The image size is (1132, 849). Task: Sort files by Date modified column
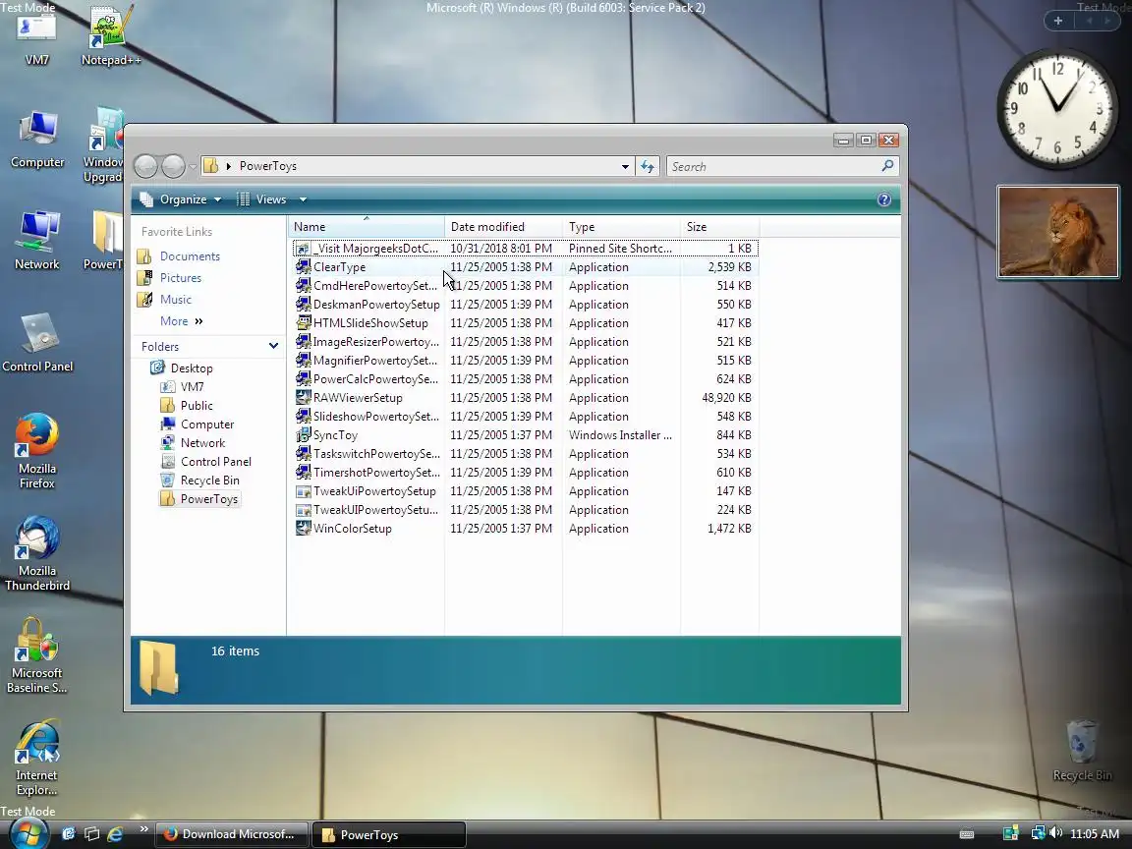503,227
